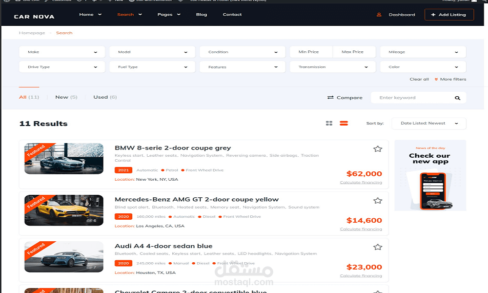The image size is (488, 293).
Task: Calculate financing for the $14,600 Mercedes
Action: pyautogui.click(x=361, y=229)
